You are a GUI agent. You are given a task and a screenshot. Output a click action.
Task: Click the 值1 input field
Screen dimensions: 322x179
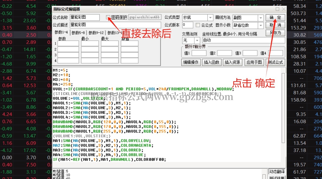(x=199, y=53)
